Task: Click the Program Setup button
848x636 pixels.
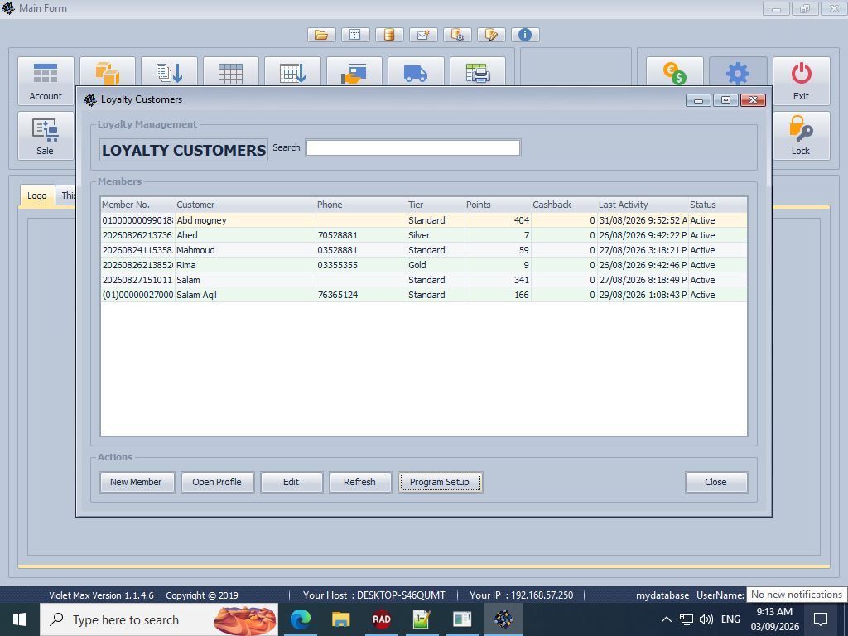Action: click(440, 482)
